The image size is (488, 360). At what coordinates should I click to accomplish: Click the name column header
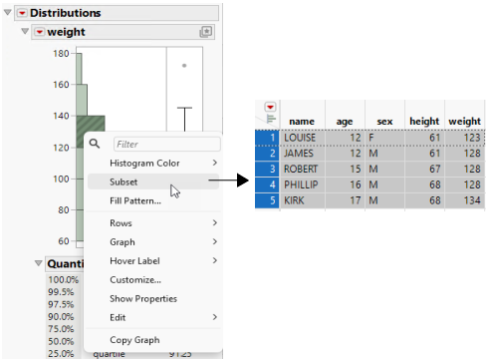[302, 122]
